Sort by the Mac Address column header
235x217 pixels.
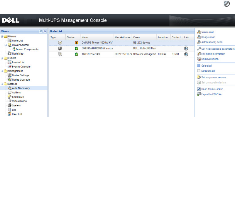(x=122, y=37)
